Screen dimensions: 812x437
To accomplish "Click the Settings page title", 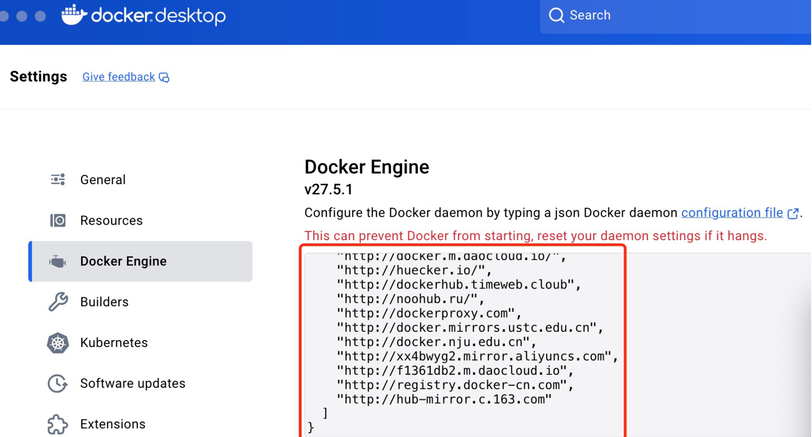I will point(38,77).
